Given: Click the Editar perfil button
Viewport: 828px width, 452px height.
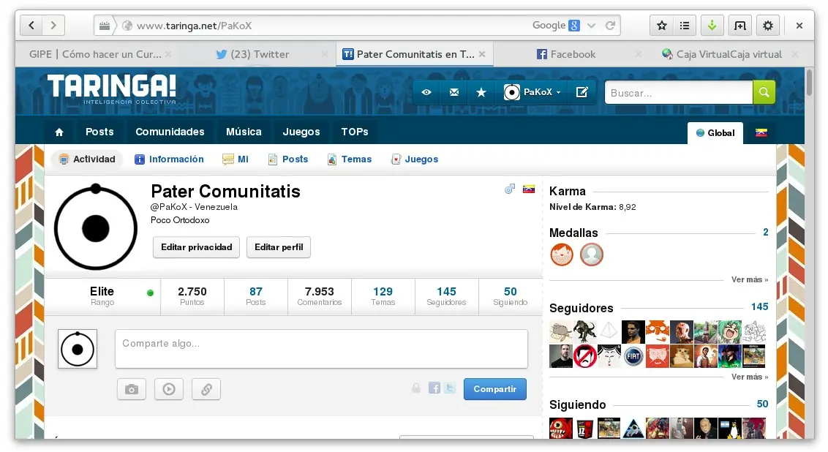Looking at the screenshot, I should pos(279,247).
